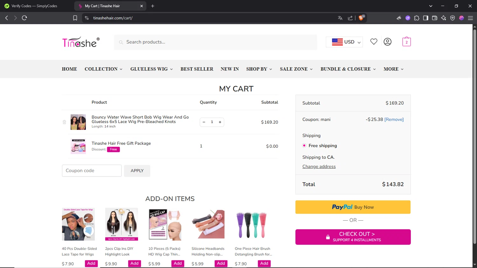Open Leo AI sparkle icon
Viewport: 477px width, 268px height.
click(444, 18)
